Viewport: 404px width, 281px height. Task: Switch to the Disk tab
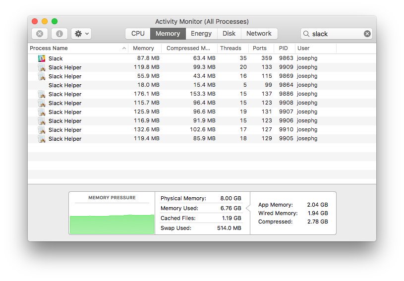point(229,34)
